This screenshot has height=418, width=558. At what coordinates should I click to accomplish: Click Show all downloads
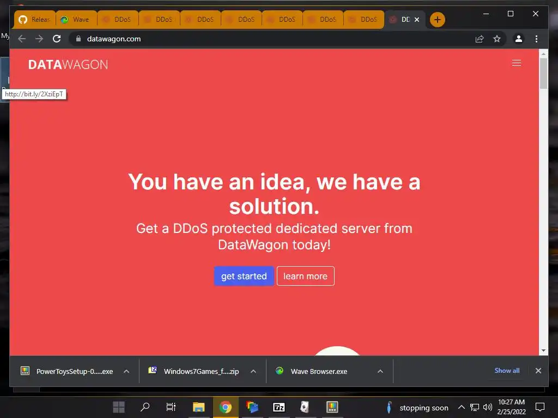[507, 371]
